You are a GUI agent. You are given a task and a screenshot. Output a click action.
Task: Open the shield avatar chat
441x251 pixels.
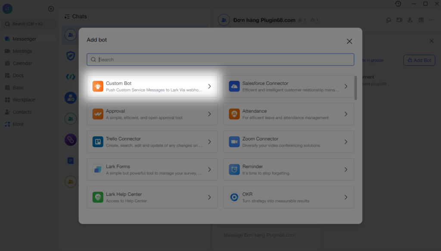(71, 56)
